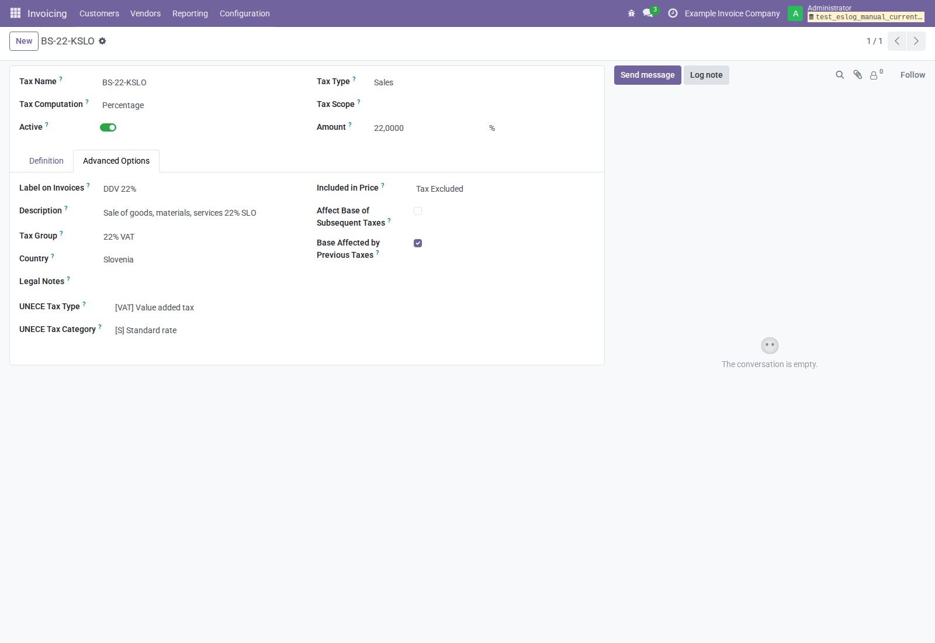Open the Vendors menu
This screenshot has height=643, width=935.
pos(146,13)
